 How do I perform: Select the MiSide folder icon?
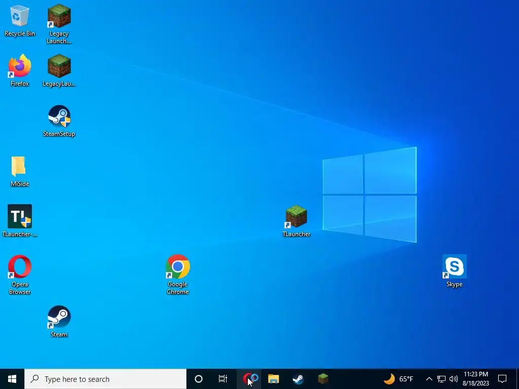pyautogui.click(x=19, y=171)
